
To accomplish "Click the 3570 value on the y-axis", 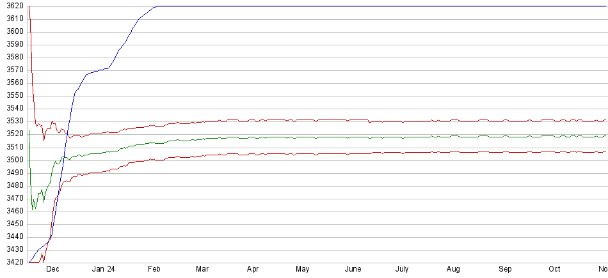I will [x=14, y=70].
